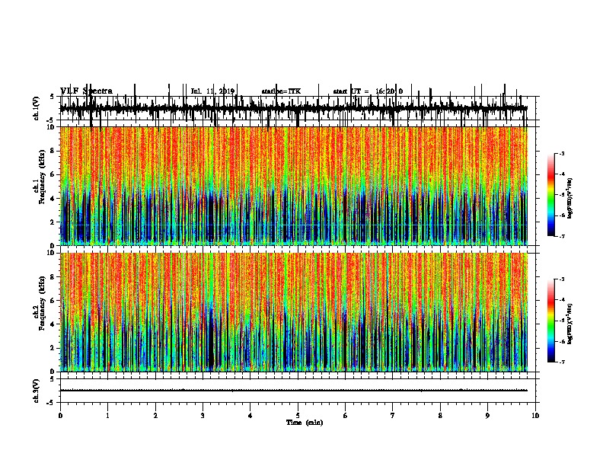Click the "10" kHz tick on ch.2 spectrogram
The height and width of the screenshot is (466, 603).
[x=52, y=253]
